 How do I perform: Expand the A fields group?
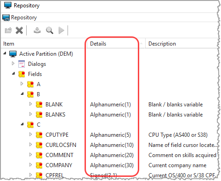click(x=22, y=83)
